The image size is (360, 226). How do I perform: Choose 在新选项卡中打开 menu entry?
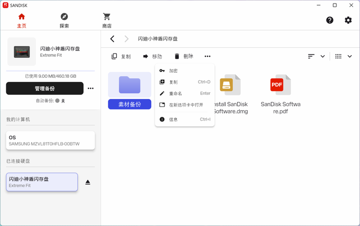click(x=185, y=105)
